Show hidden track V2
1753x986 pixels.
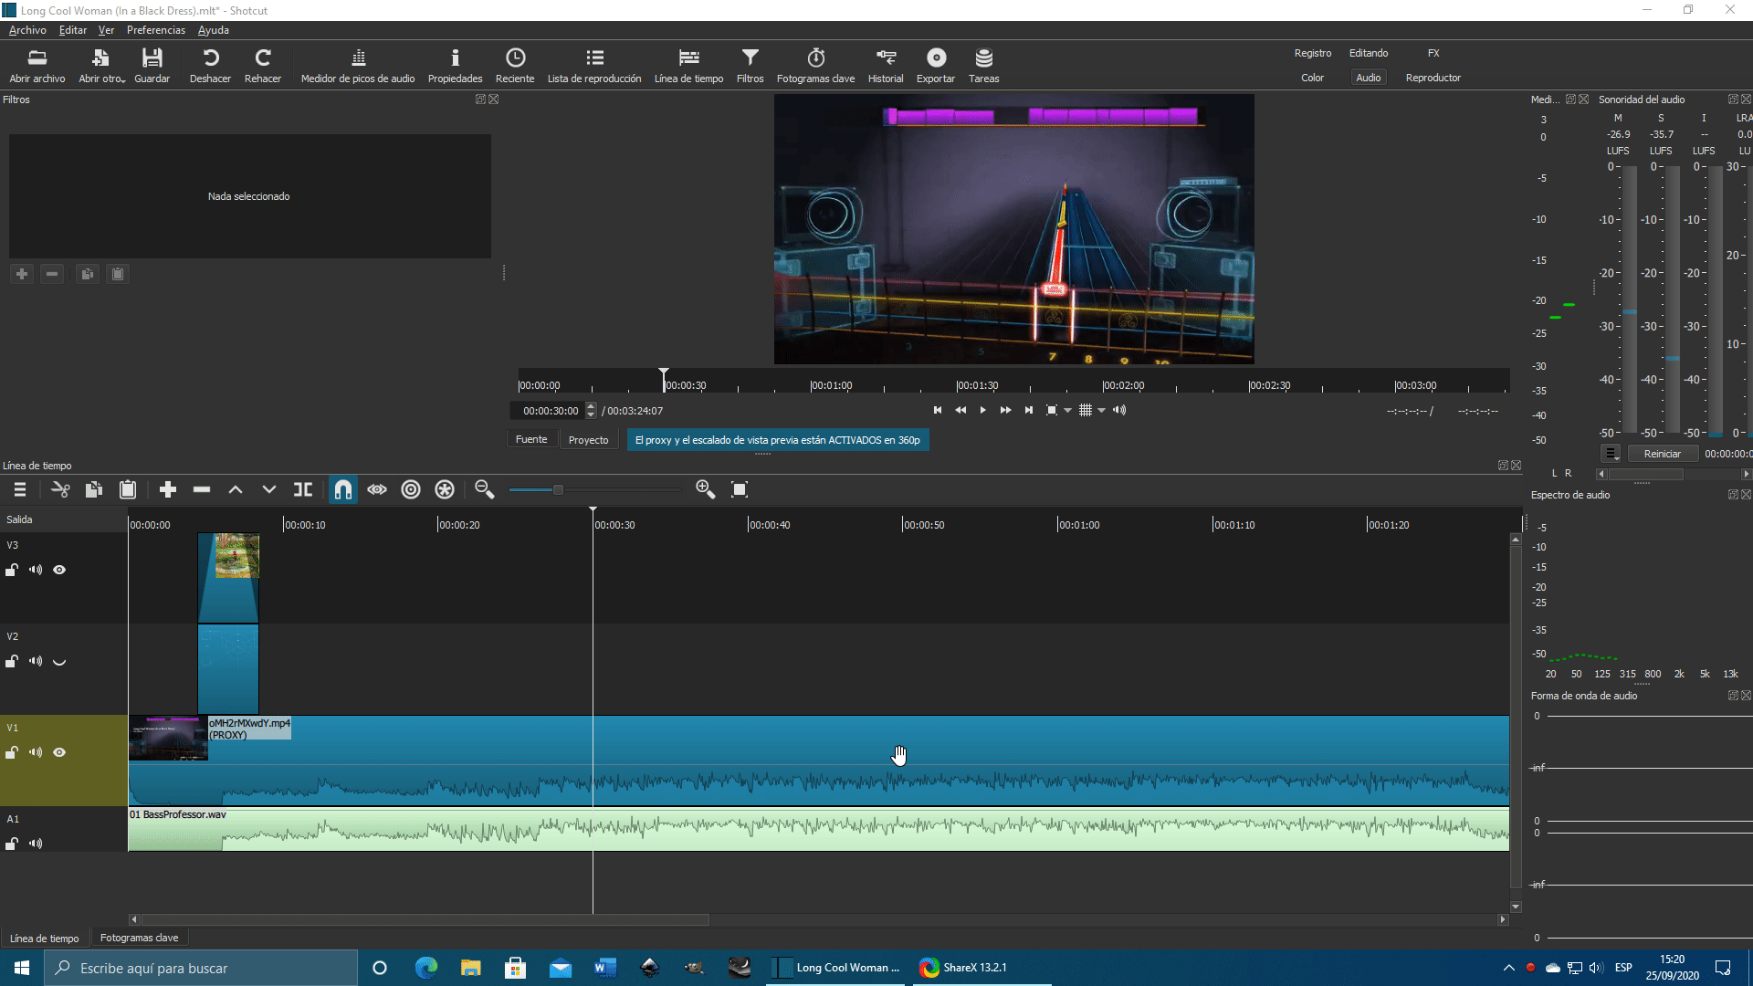(x=59, y=661)
